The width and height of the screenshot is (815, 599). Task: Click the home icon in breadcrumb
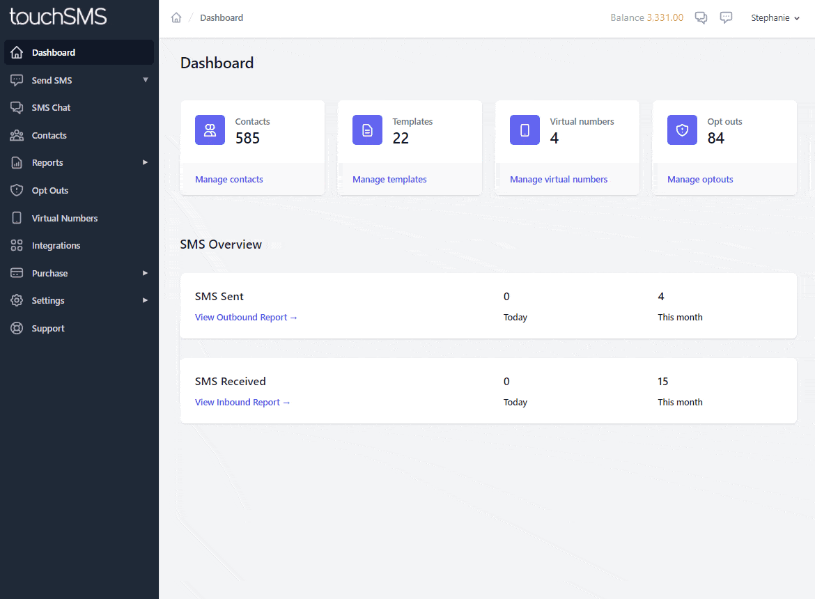click(176, 18)
